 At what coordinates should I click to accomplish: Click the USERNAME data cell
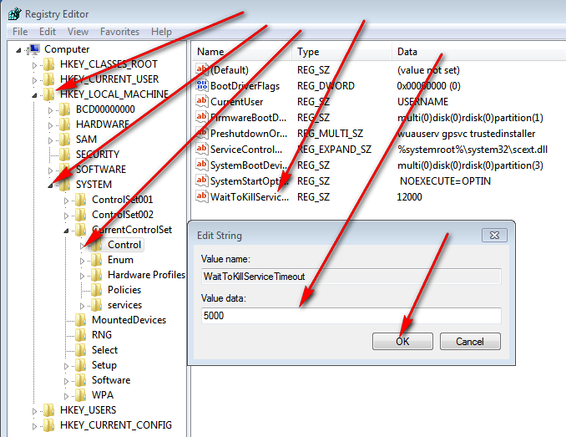pyautogui.click(x=422, y=101)
